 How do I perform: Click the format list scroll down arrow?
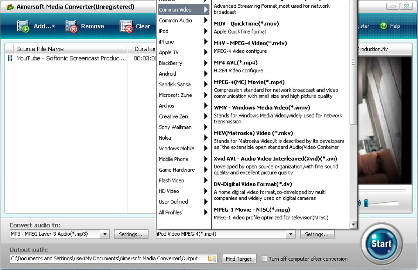tap(354, 225)
